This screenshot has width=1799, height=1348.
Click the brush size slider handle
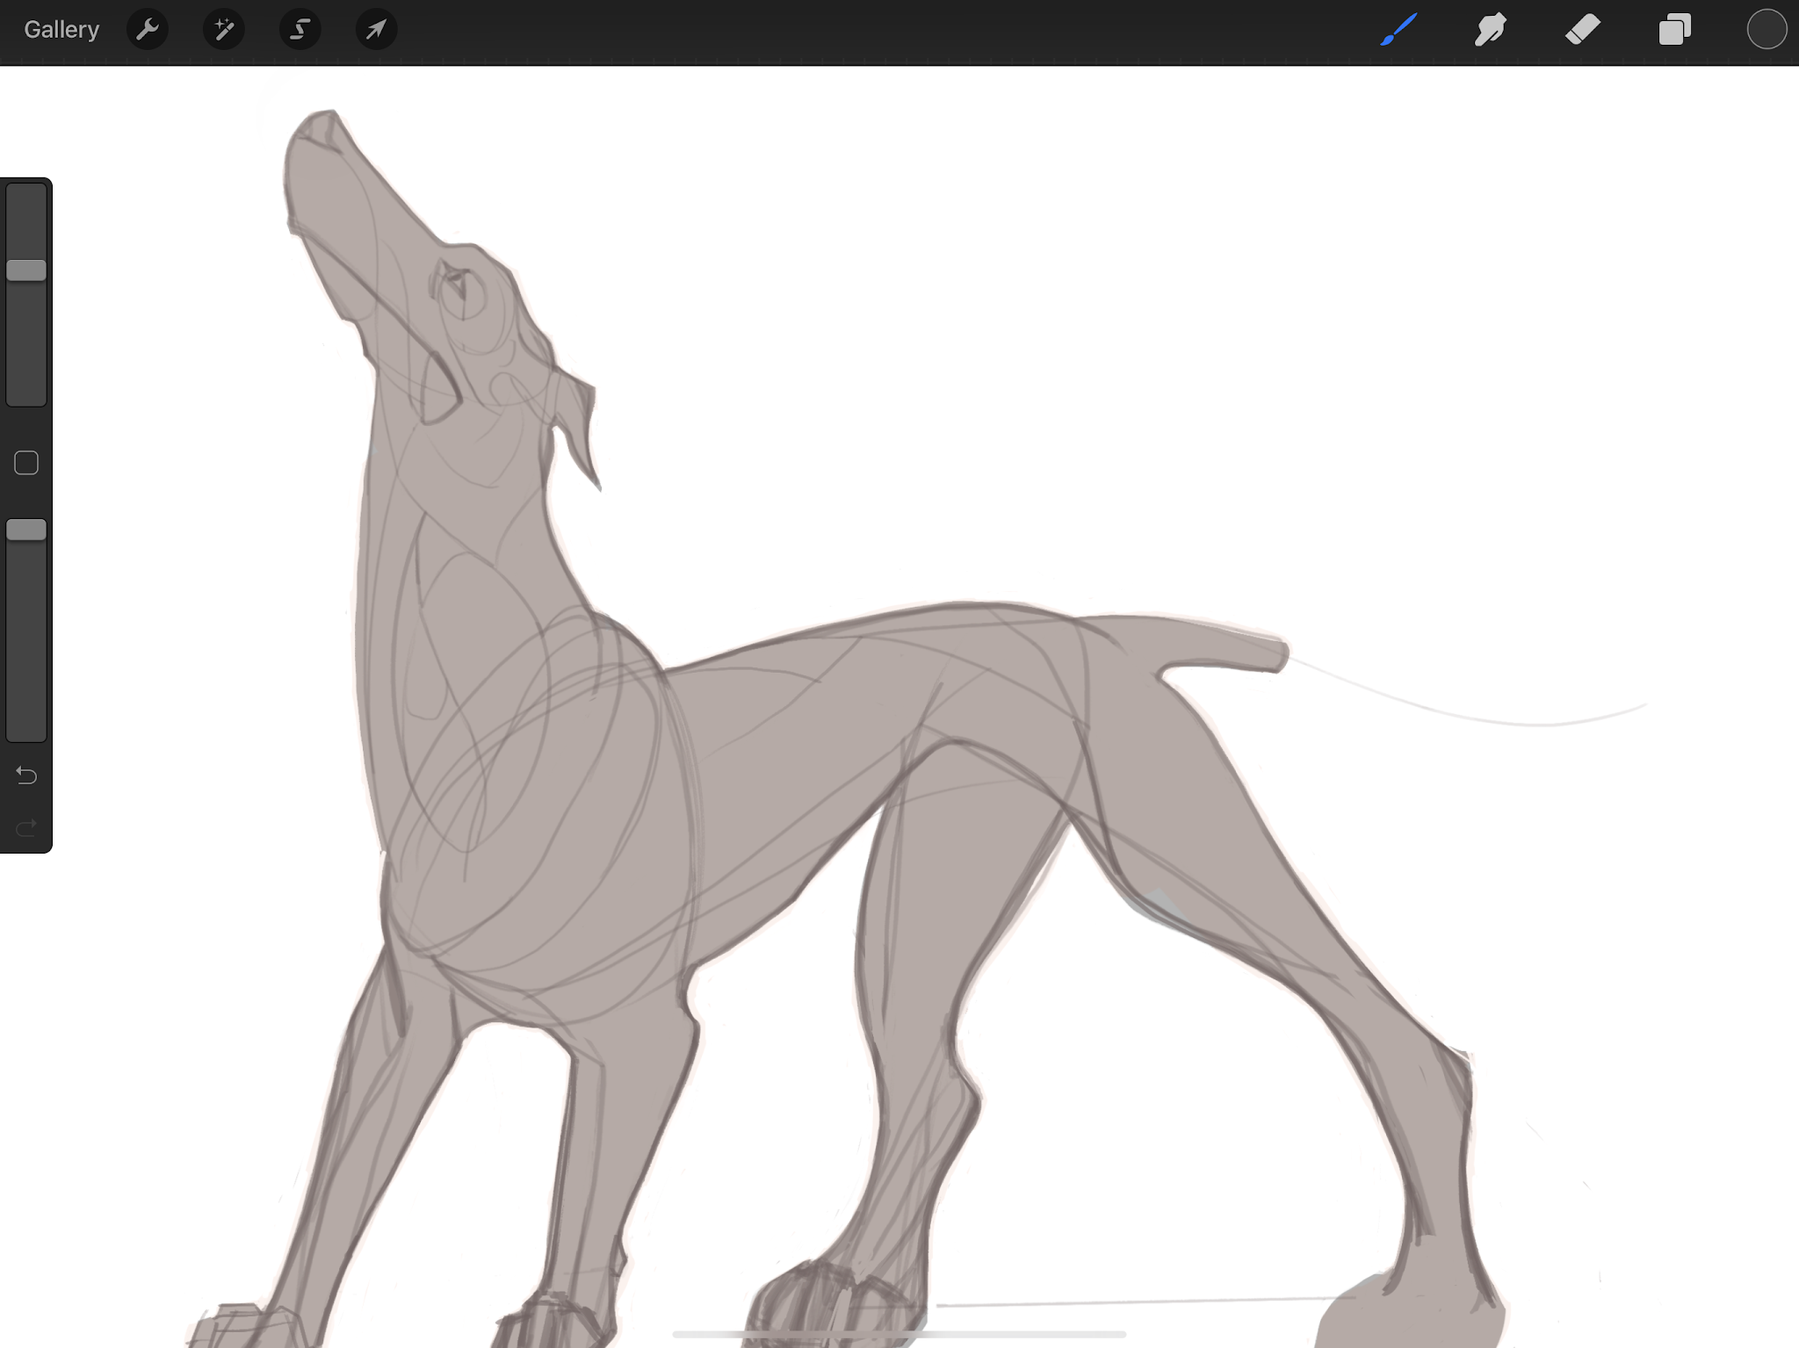pos(26,270)
